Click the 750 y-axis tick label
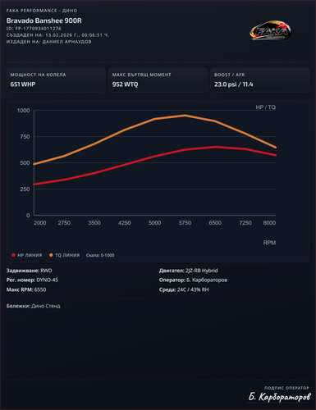316x410 pixels. click(x=25, y=137)
